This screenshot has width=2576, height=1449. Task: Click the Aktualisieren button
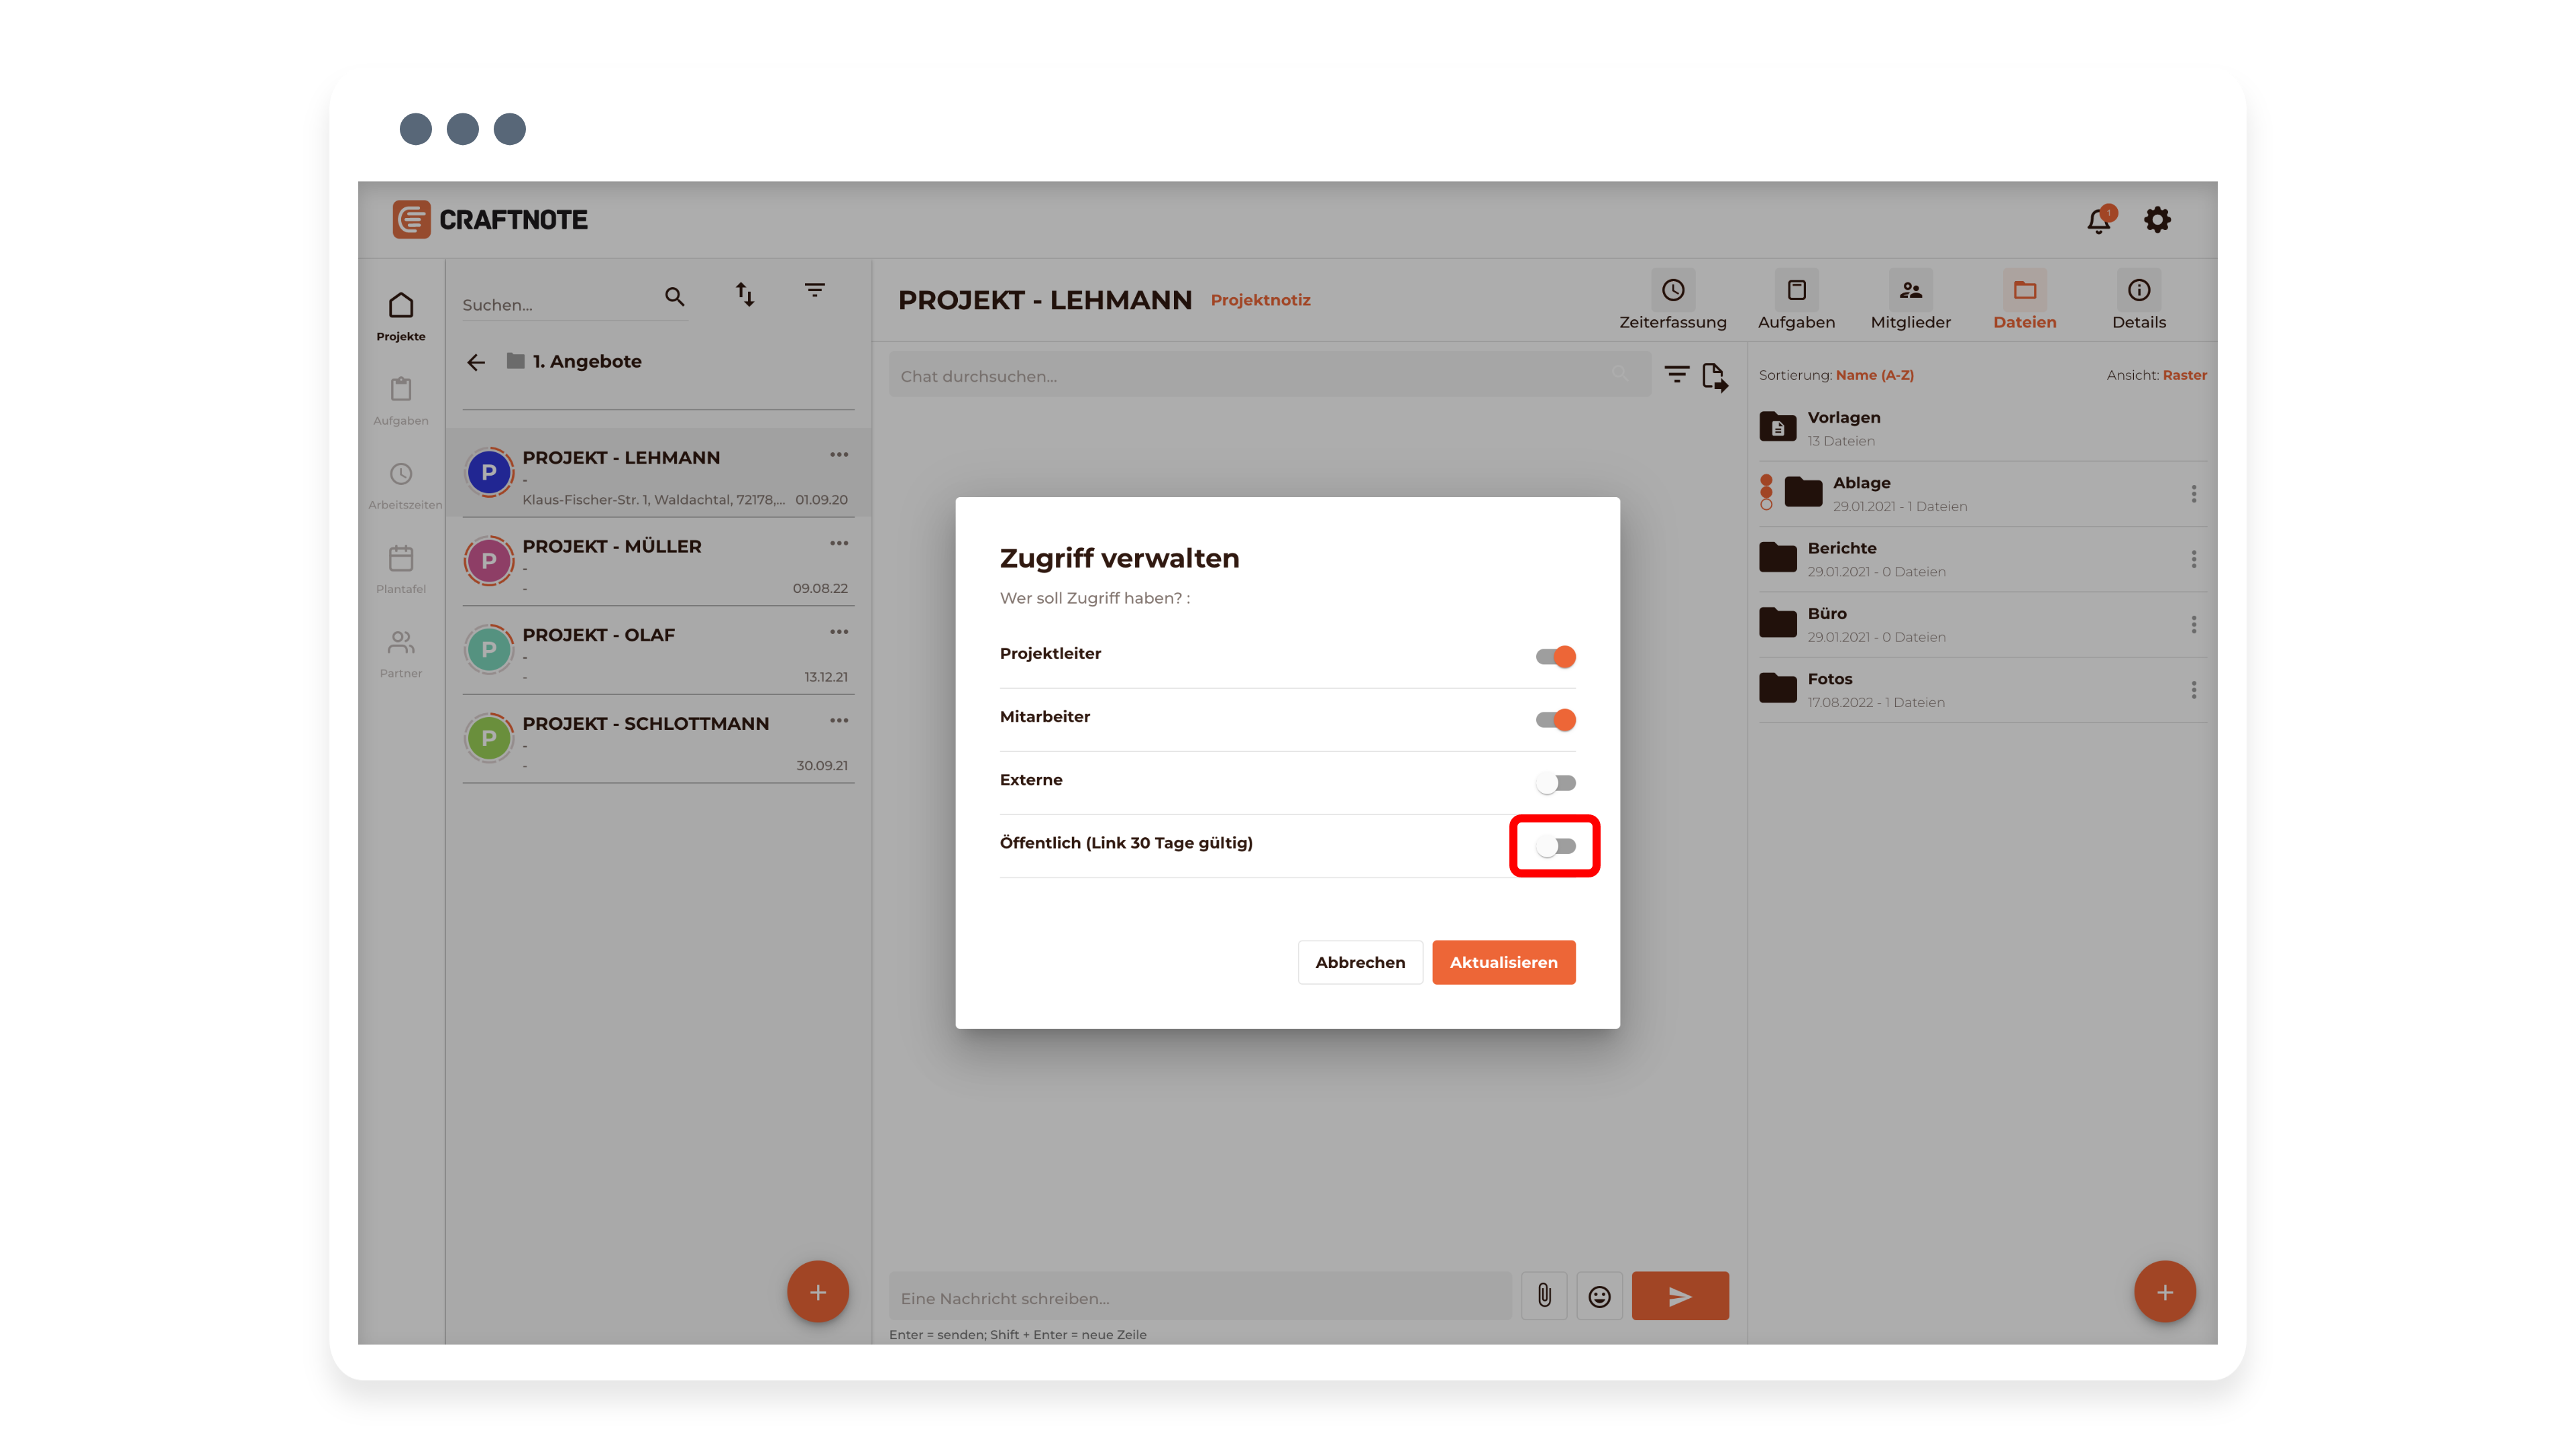[x=1503, y=962]
